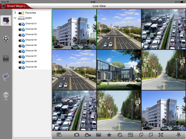This screenshot has height=139, width=186.
Task: Go to previous page of windows icon
Action: point(141,135)
